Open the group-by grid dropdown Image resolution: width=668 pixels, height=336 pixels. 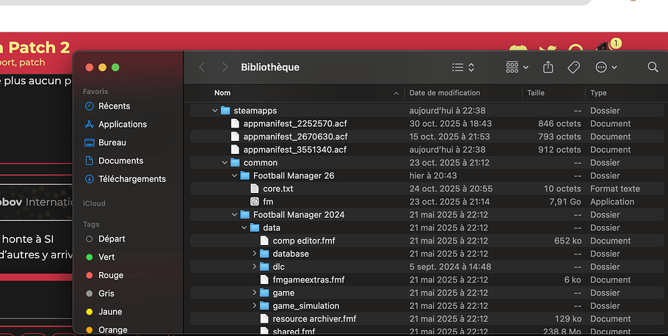pos(517,67)
